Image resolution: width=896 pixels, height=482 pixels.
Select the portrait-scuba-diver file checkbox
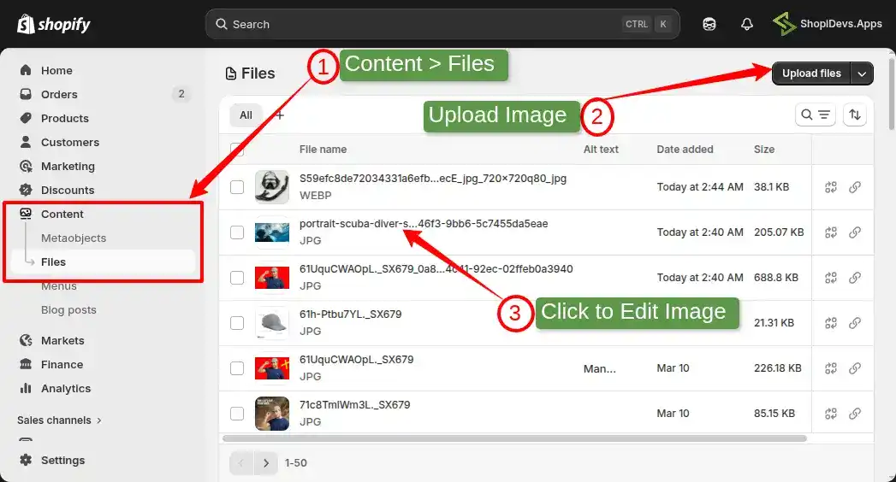coord(237,232)
